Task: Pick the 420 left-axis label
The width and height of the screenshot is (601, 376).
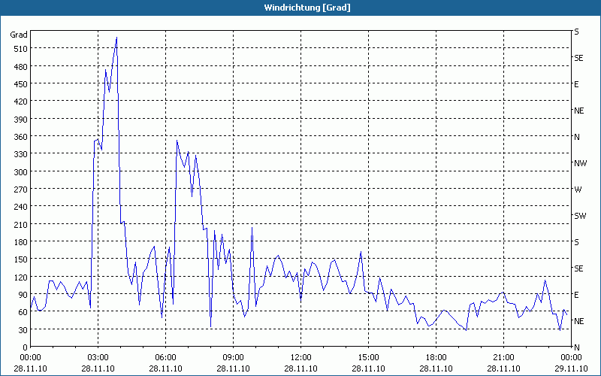Action: click(x=21, y=102)
